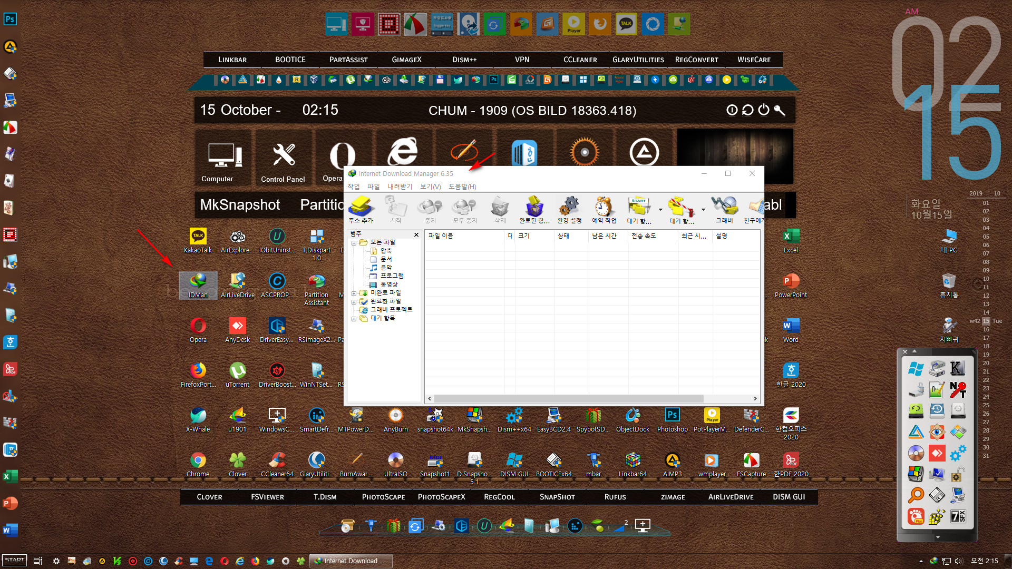
Task: Open the Chrome desktop icon
Action: pos(198,465)
